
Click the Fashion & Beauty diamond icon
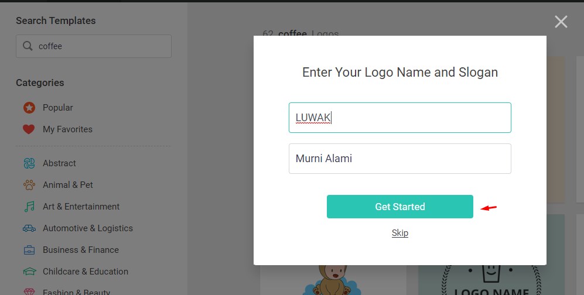click(29, 291)
